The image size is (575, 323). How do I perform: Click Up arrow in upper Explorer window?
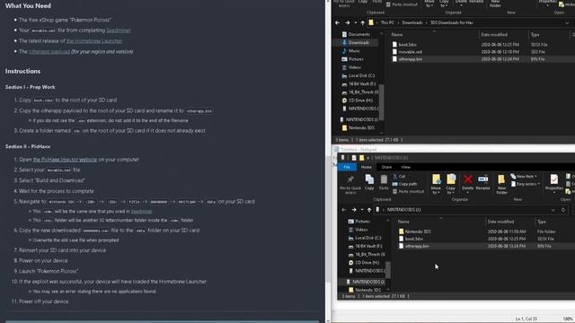coord(363,22)
